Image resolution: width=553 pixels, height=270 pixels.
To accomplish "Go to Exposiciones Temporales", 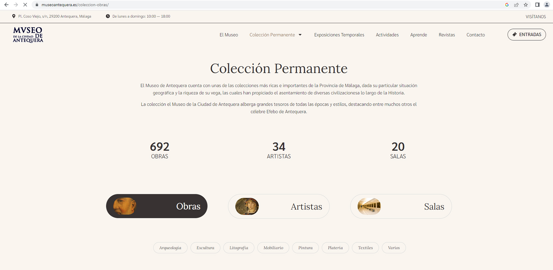I will 339,35.
